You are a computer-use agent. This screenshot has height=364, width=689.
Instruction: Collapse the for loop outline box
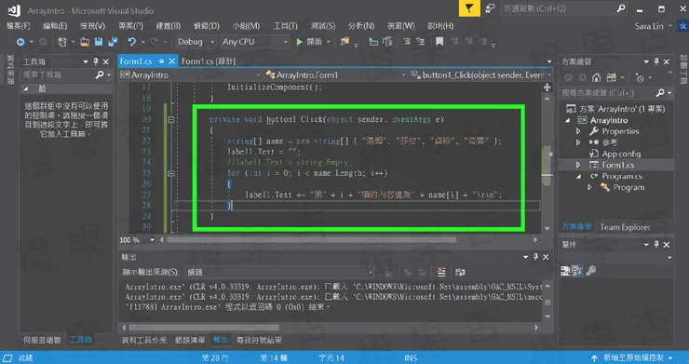click(x=171, y=174)
